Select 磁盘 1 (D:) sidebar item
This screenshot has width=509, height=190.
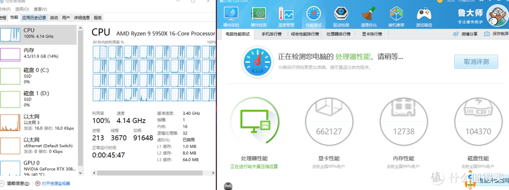(38, 99)
